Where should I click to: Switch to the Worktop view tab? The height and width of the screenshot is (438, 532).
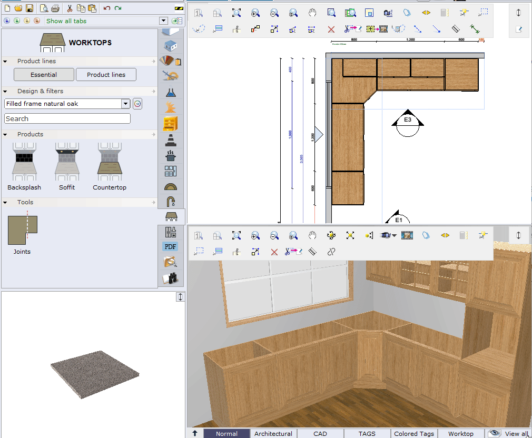pyautogui.click(x=461, y=434)
